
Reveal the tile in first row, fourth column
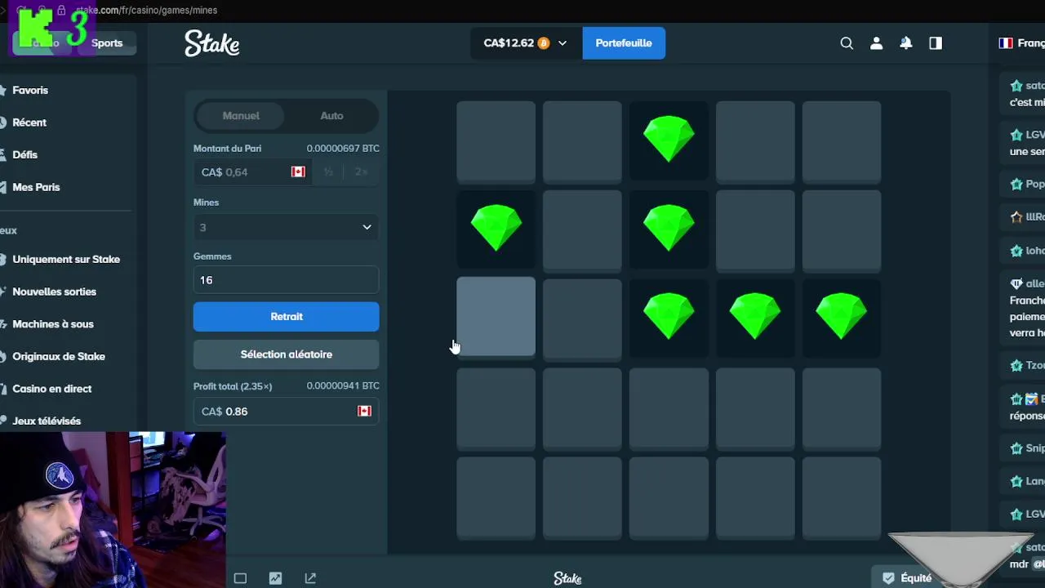pos(755,140)
